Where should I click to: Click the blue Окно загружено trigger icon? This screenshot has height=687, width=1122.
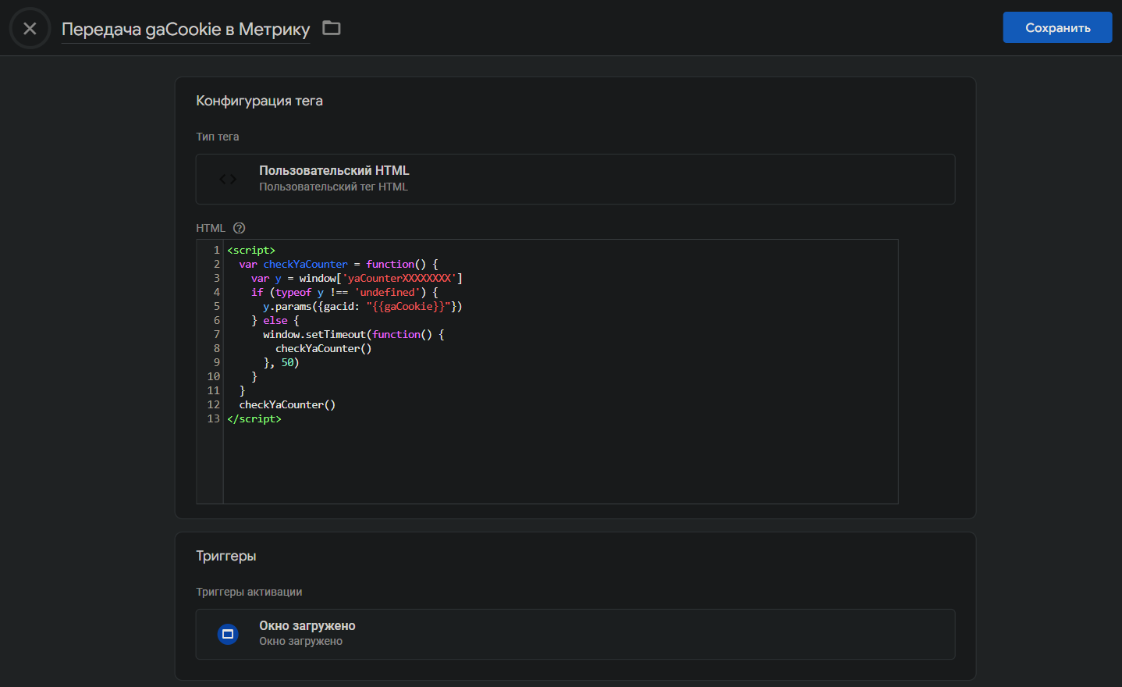(228, 634)
